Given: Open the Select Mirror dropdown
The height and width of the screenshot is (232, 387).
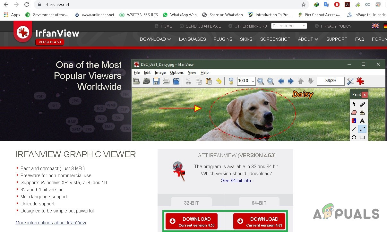Looking at the screenshot, I should (x=289, y=26).
